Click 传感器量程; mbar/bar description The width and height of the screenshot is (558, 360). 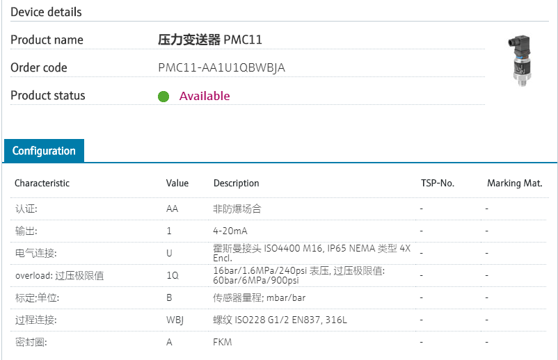pyautogui.click(x=259, y=297)
